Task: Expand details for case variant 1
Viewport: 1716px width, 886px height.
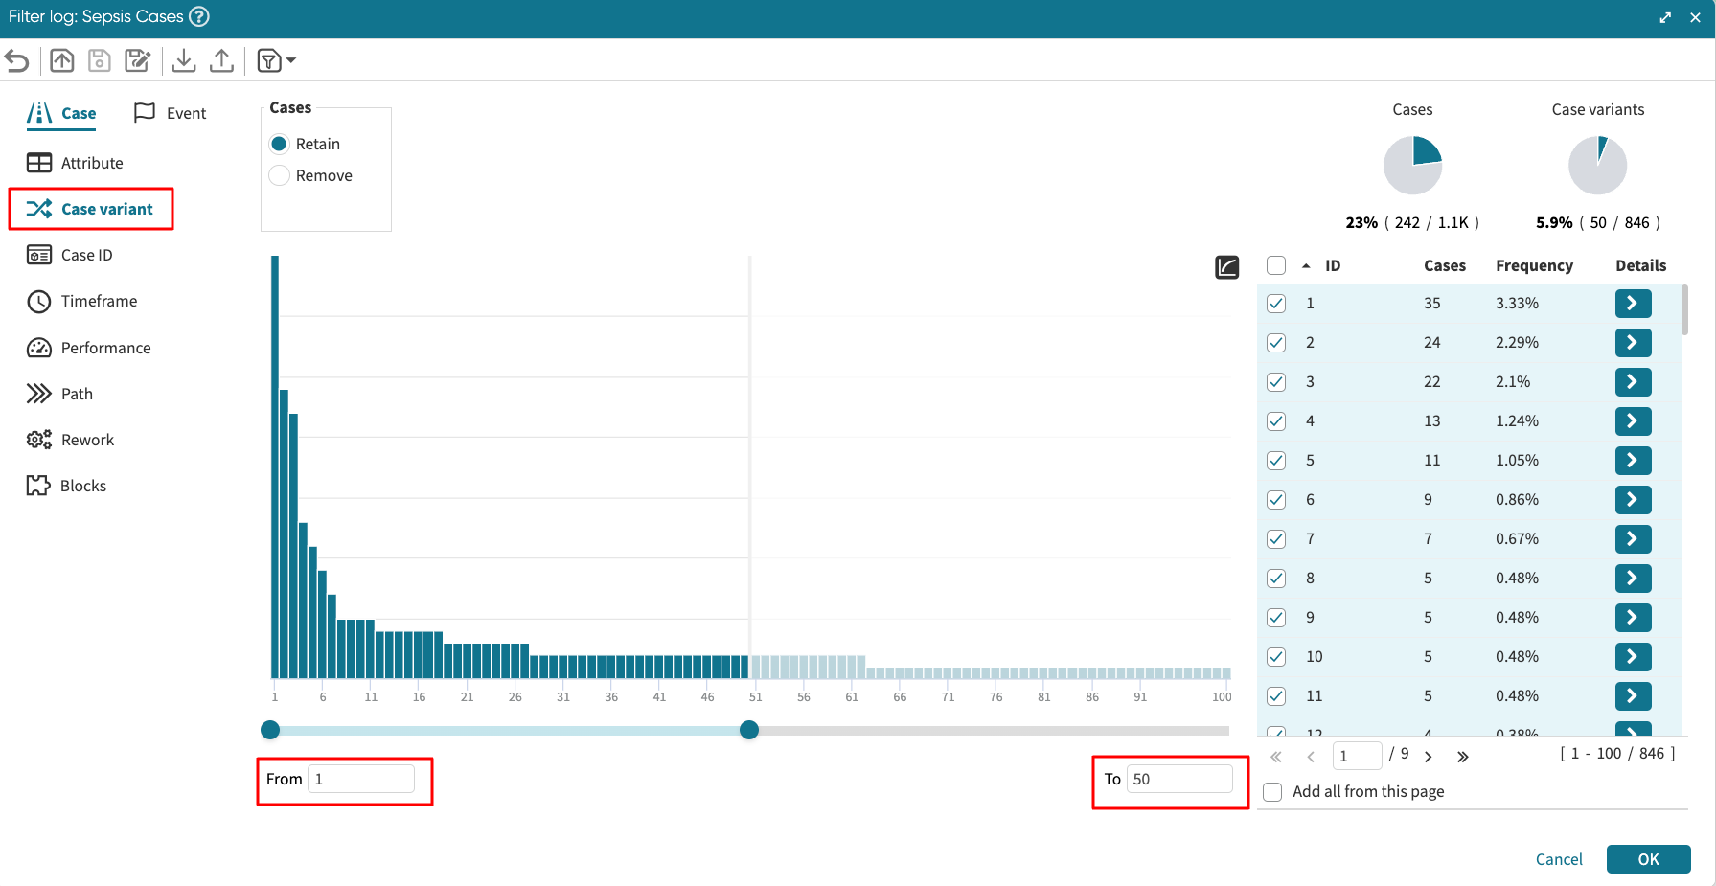Action: pyautogui.click(x=1632, y=303)
